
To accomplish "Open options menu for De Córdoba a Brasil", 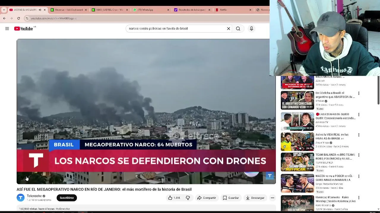I will pos(359,93).
